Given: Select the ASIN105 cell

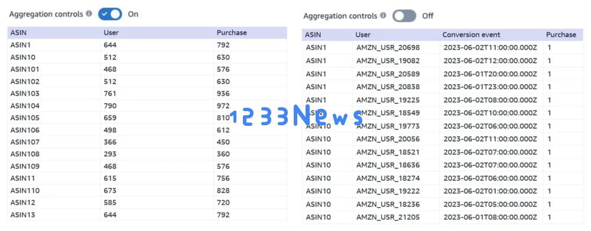Looking at the screenshot, I should pos(25,118).
